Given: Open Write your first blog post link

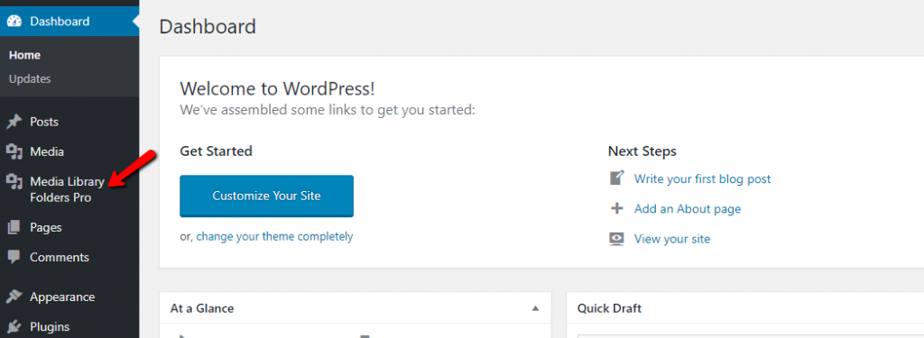Looking at the screenshot, I should pos(702,179).
